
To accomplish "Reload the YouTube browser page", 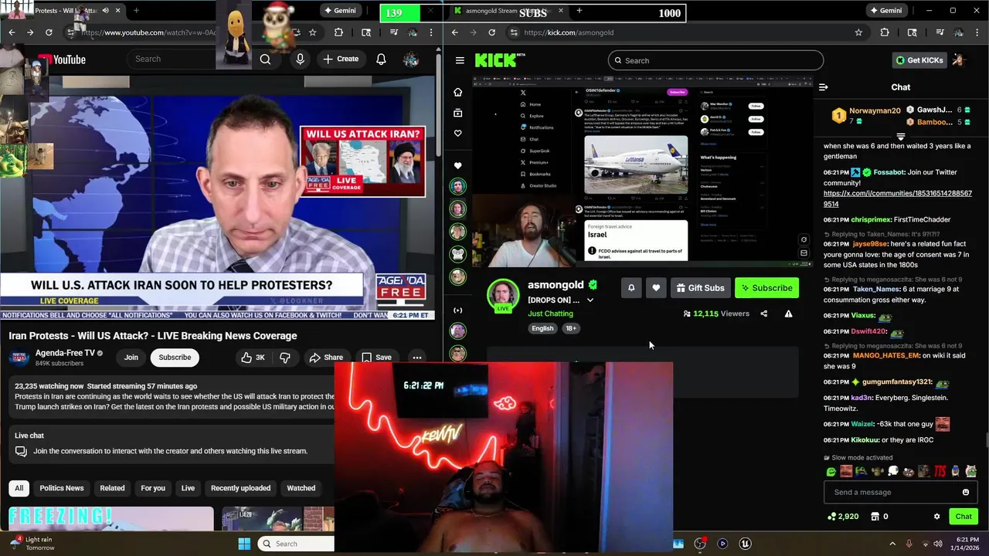I will [49, 32].
